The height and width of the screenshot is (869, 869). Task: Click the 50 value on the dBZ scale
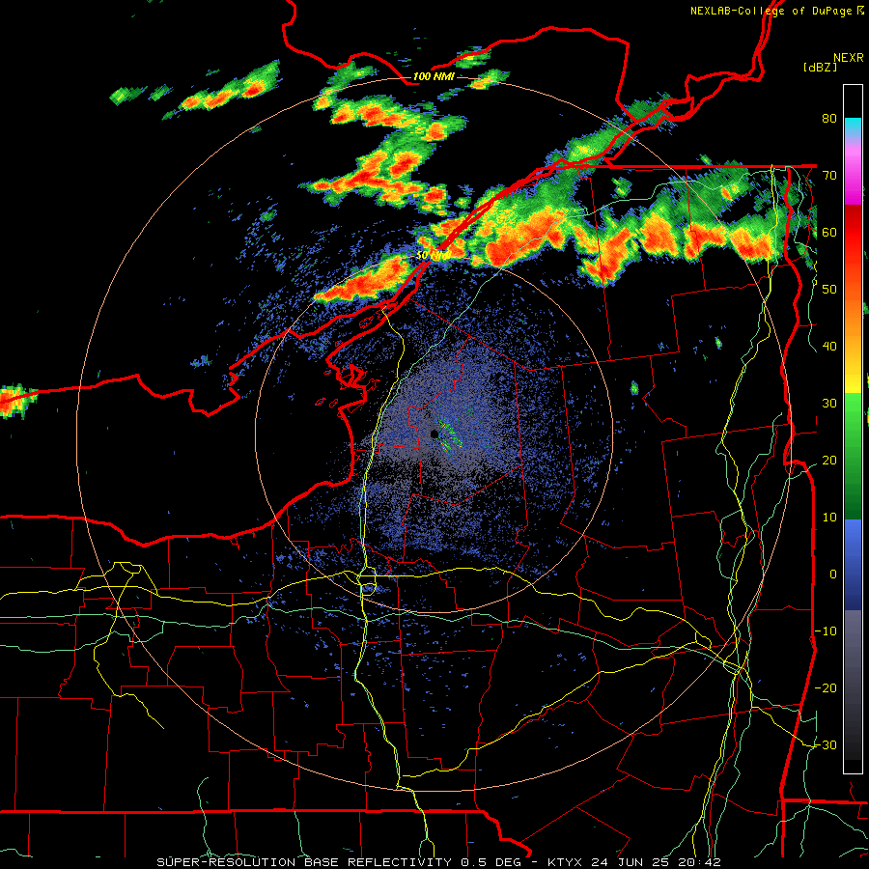tap(829, 290)
